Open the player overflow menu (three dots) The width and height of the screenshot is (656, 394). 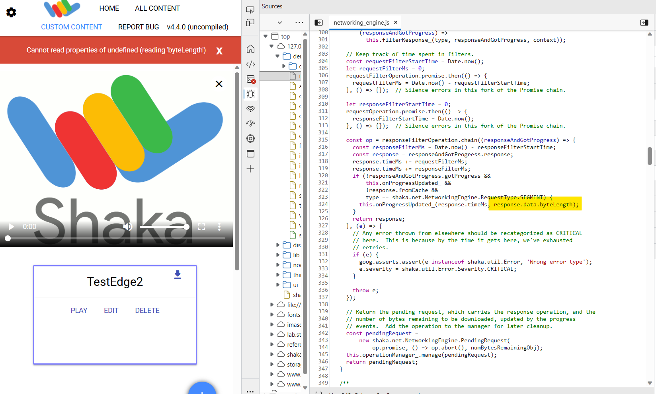click(x=219, y=227)
